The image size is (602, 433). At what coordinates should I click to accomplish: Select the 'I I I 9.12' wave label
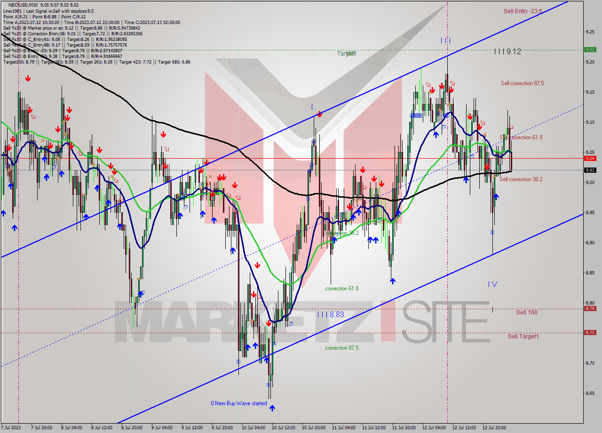point(507,51)
